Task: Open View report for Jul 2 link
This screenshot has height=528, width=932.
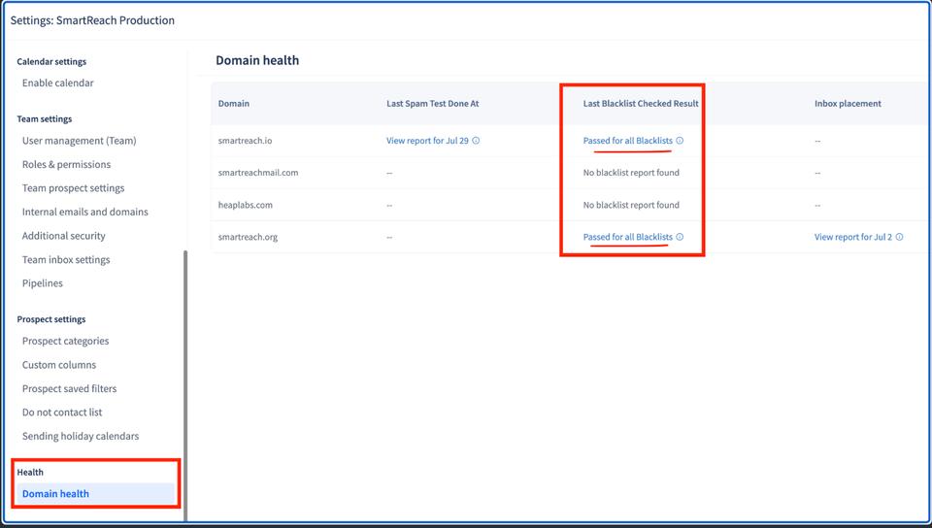Action: click(x=853, y=237)
